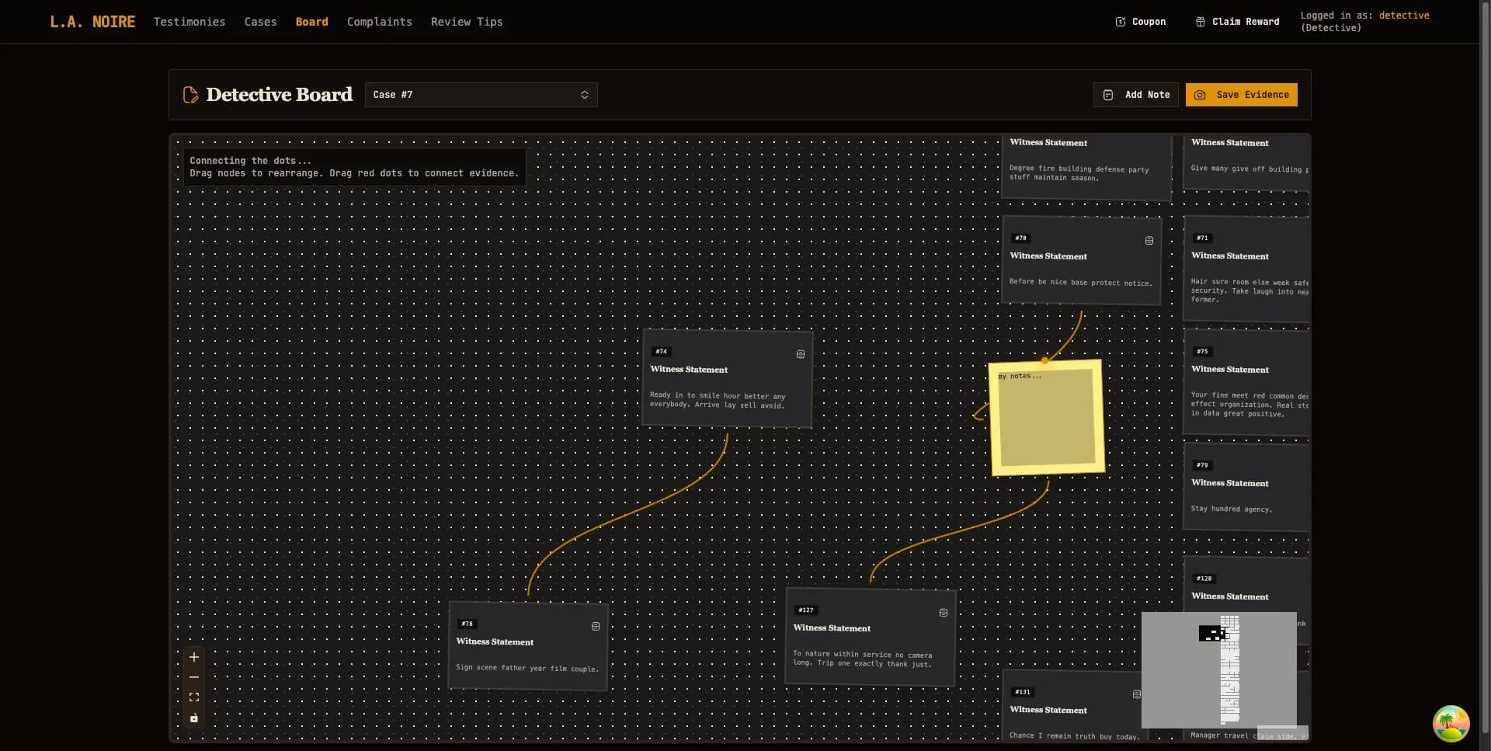
Task: Select witness statement #71 card
Action: coord(1246,269)
